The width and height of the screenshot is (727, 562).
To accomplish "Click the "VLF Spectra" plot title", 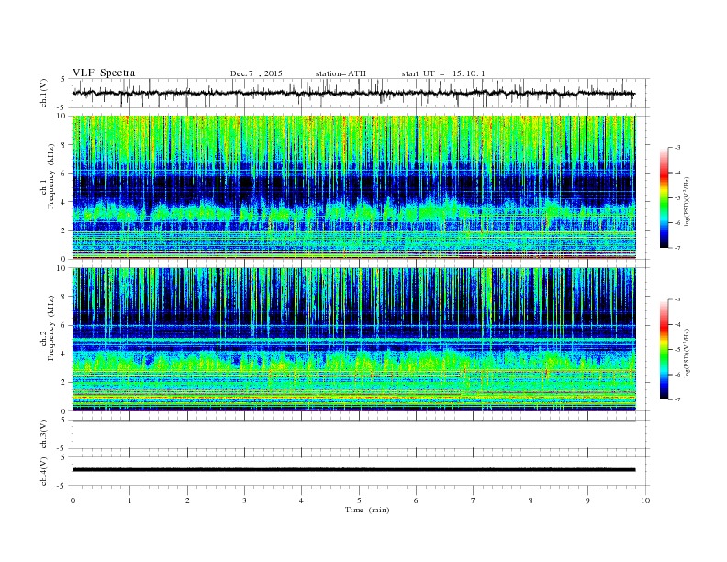I will pos(104,73).
